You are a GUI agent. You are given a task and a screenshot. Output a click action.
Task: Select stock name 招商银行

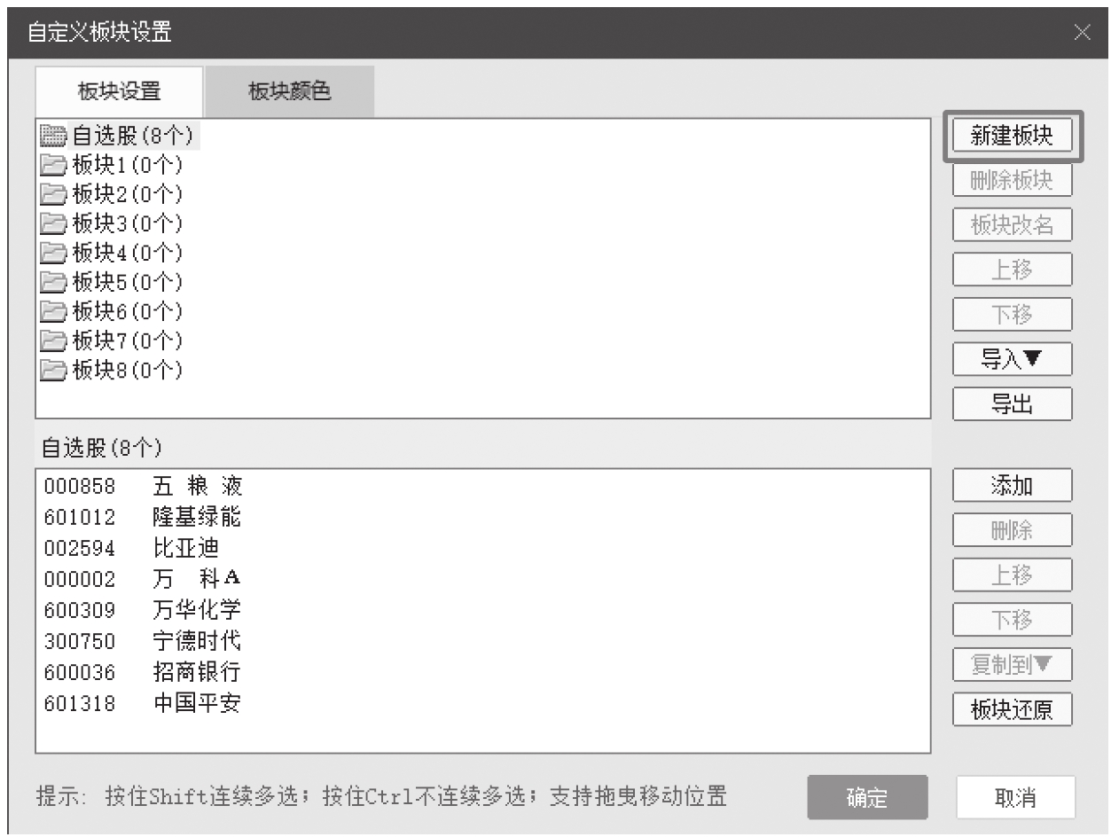click(197, 671)
